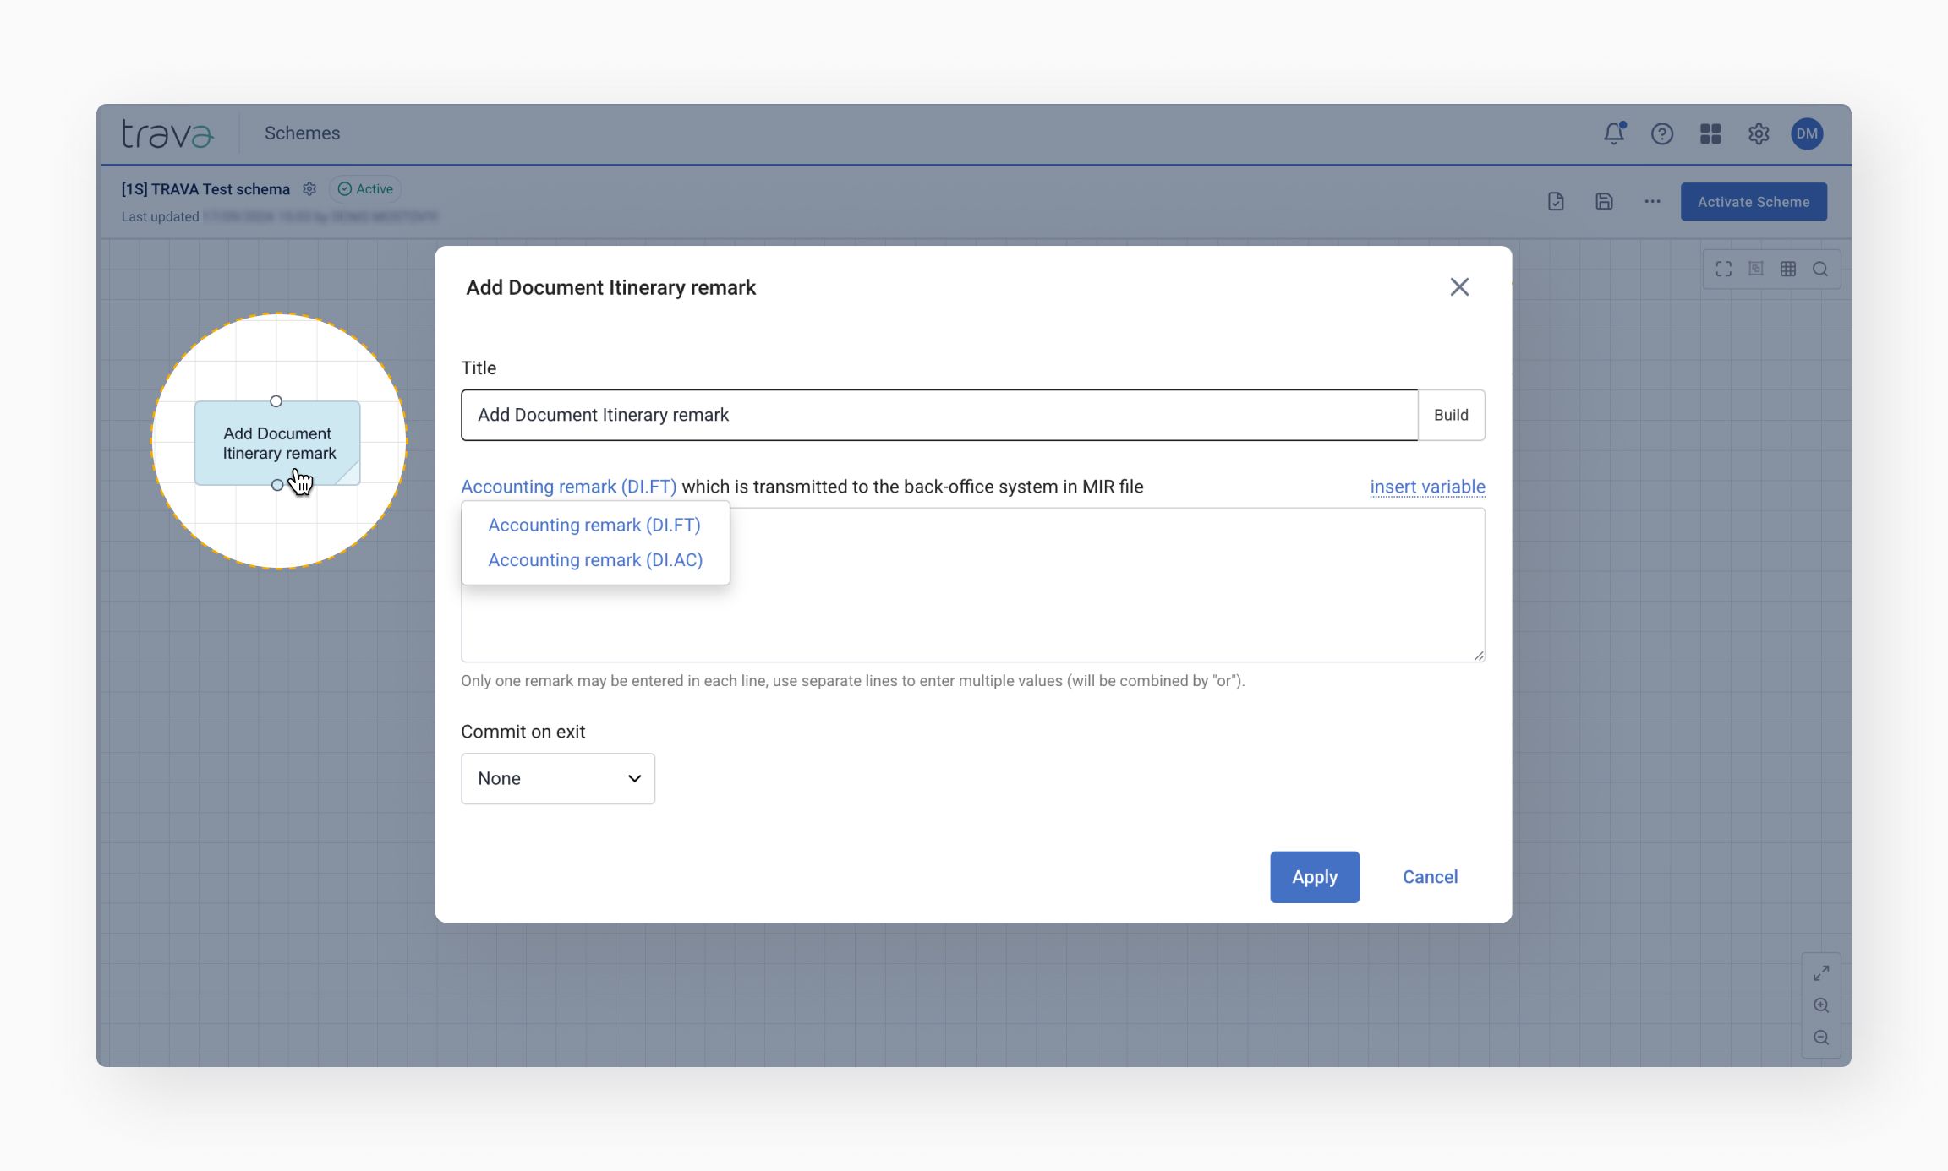Open the three-dots more options menu
Viewport: 1948px width, 1171px height.
pyautogui.click(x=1652, y=201)
